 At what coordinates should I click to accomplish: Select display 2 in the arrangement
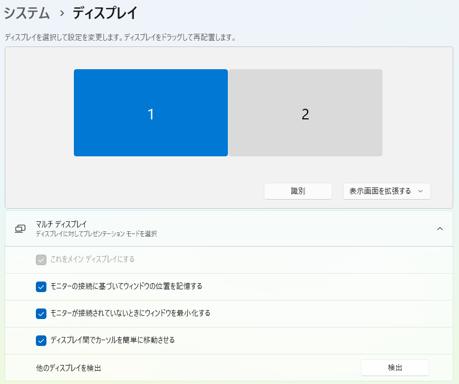[x=305, y=113]
